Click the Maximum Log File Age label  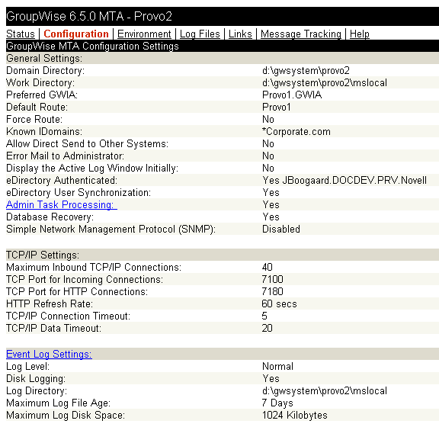point(58,403)
